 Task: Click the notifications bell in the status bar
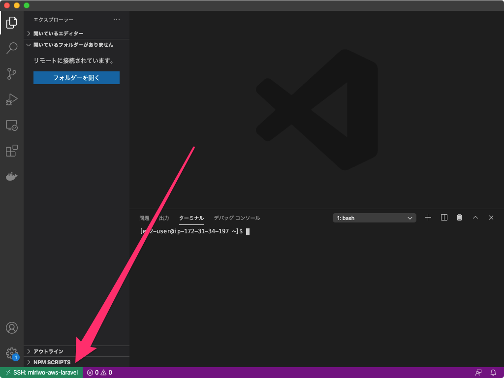pos(493,373)
